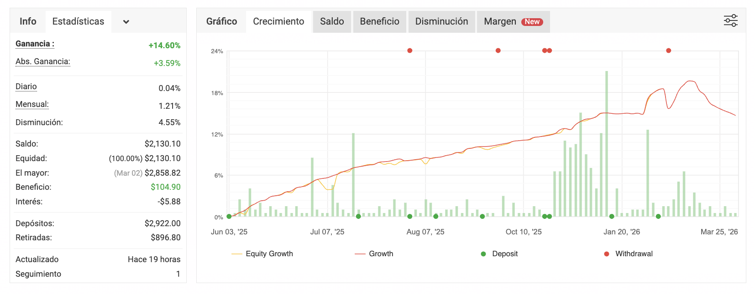Click the Mensual label
This screenshot has height=294, width=755.
[32, 104]
